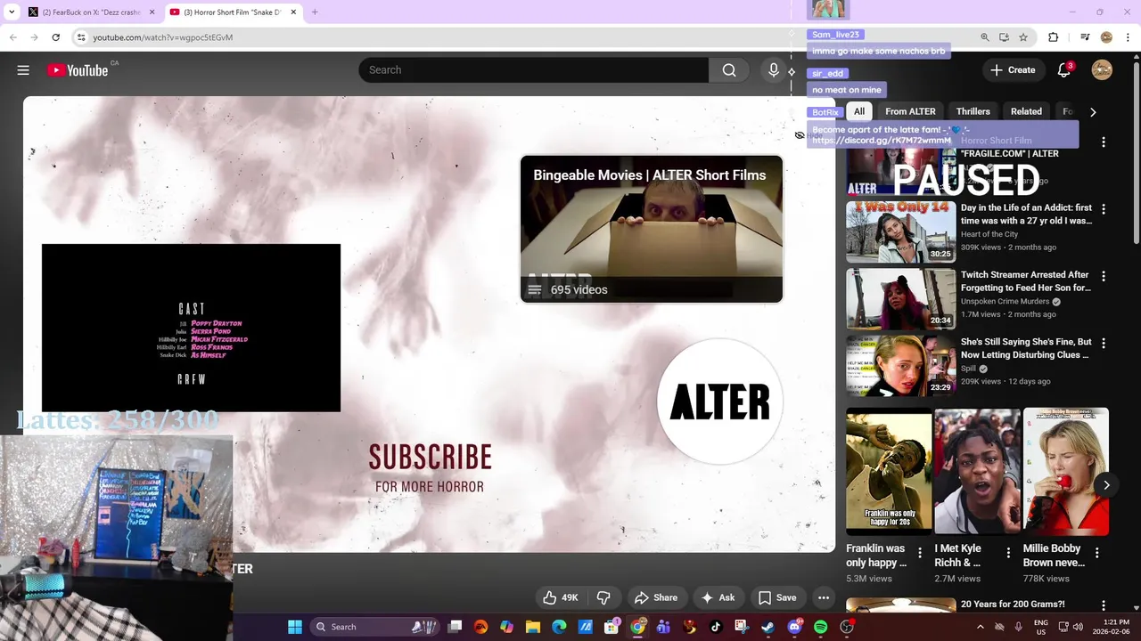Bookmark this page with star icon

[1023, 37]
